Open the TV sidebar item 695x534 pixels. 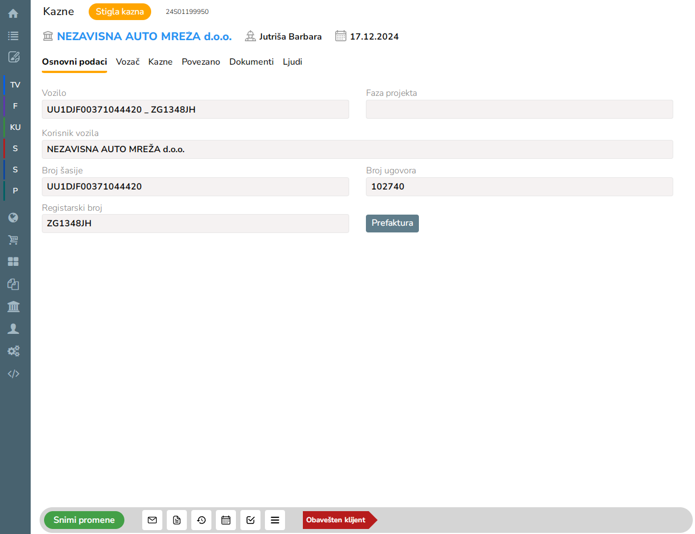pos(15,85)
